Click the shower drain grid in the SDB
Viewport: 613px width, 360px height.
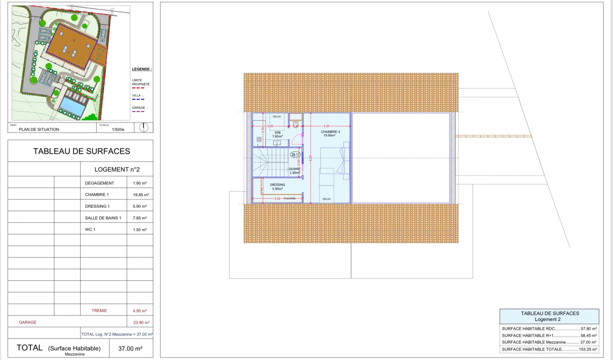(x=259, y=139)
